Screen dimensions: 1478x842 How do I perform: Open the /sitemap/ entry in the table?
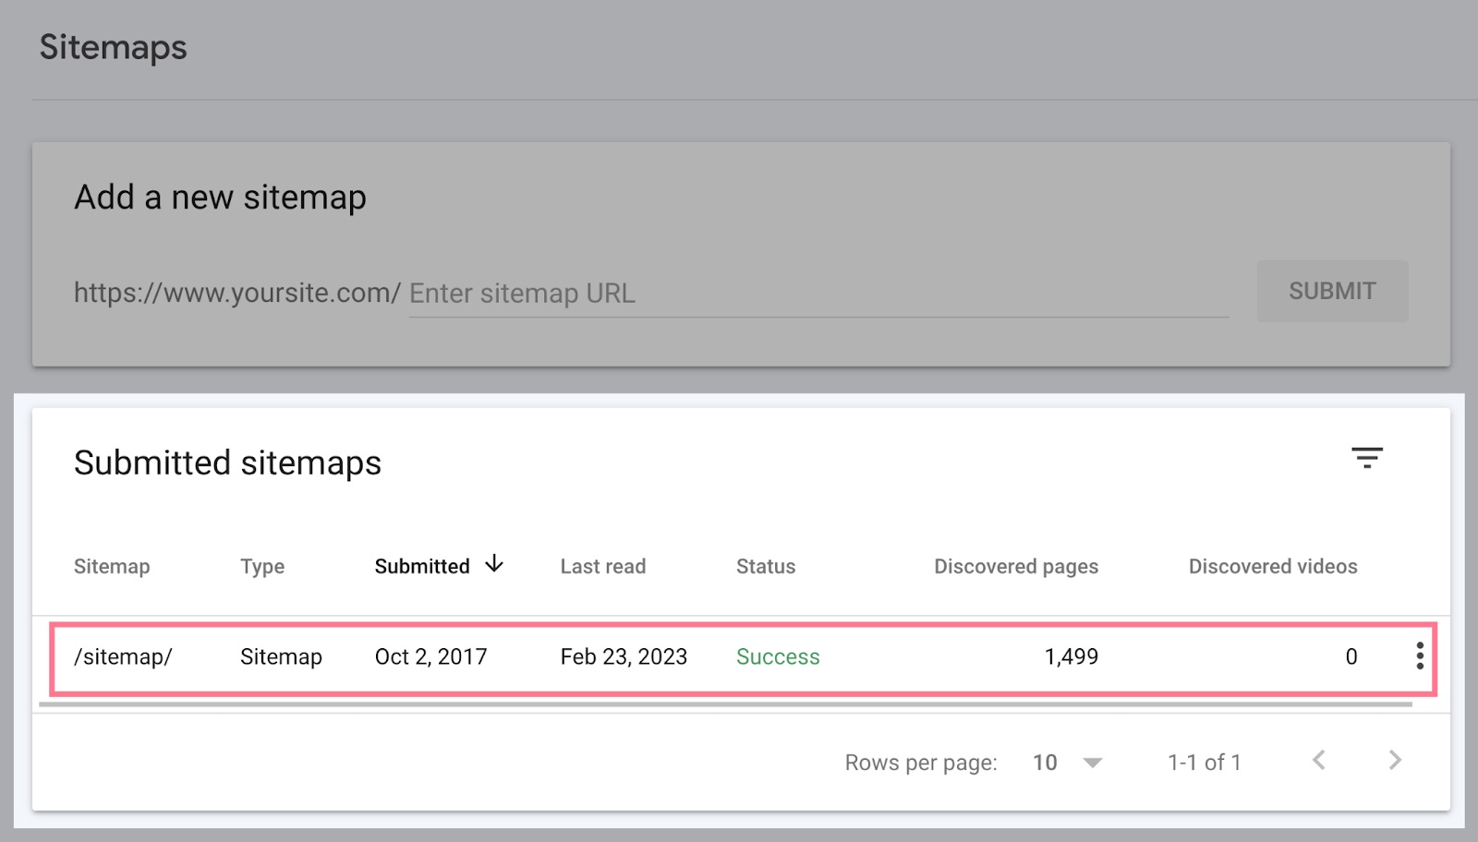[123, 656]
